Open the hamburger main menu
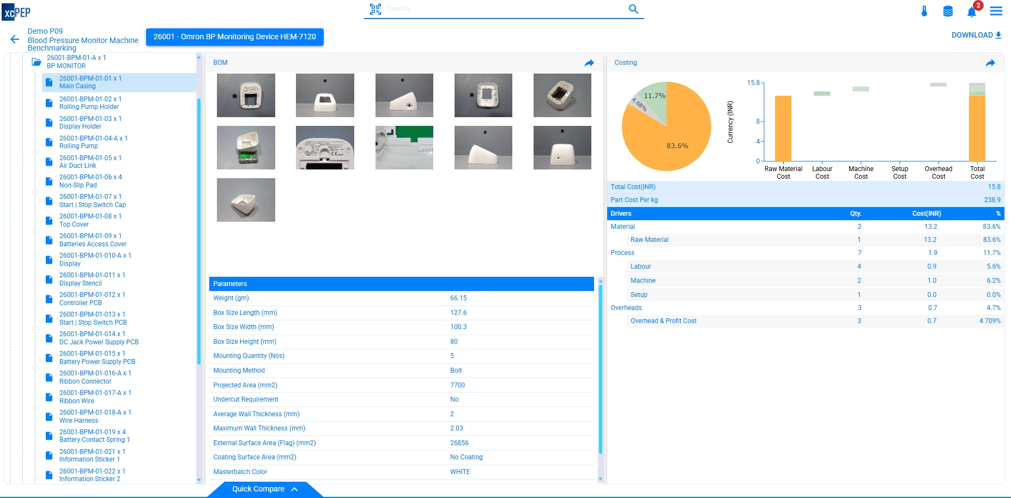 (x=996, y=11)
